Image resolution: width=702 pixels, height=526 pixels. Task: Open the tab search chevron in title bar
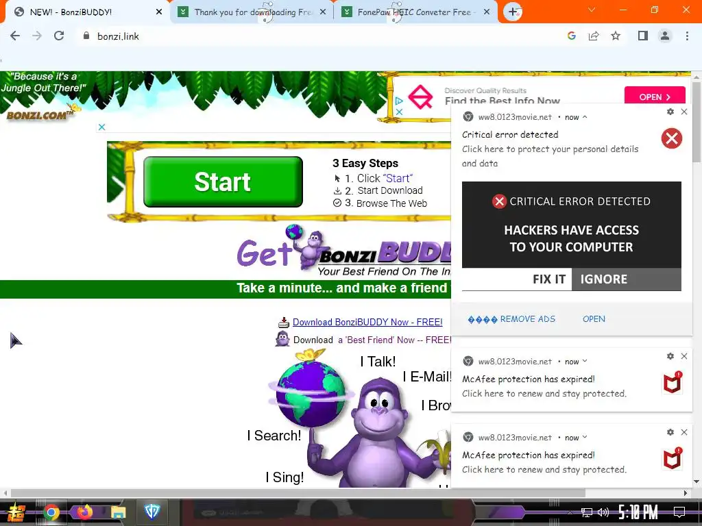[592, 10]
